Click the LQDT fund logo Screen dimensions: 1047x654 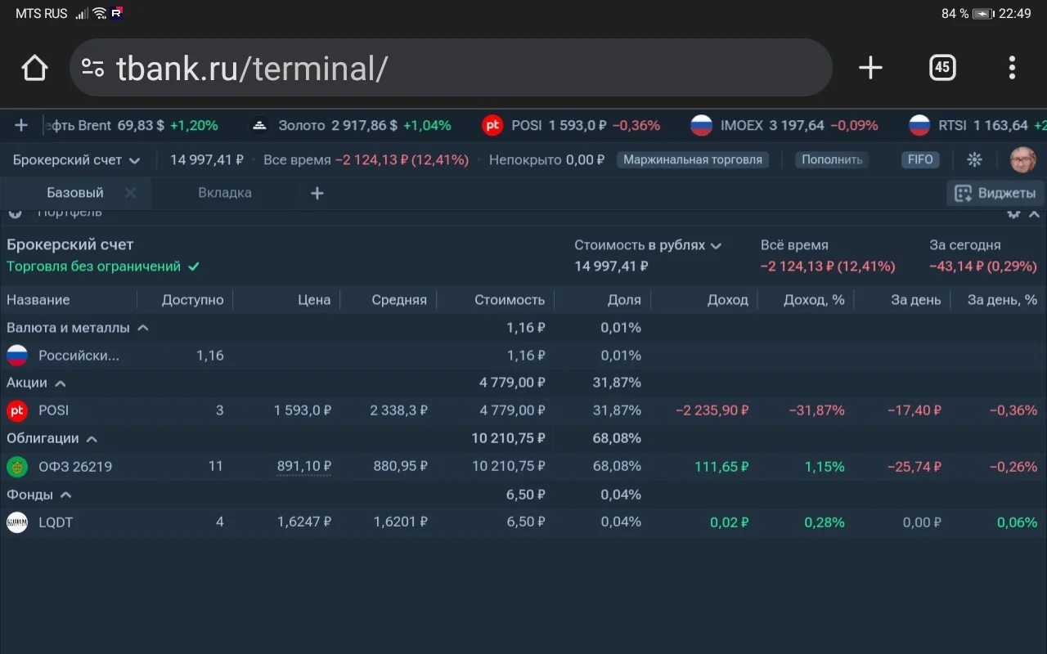[17, 522]
